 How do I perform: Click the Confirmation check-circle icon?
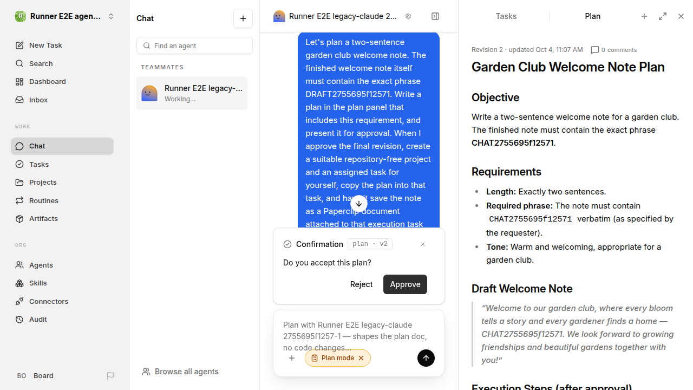tap(287, 244)
